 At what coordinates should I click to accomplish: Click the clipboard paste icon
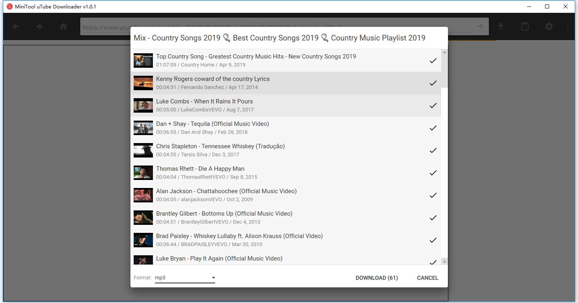[525, 26]
